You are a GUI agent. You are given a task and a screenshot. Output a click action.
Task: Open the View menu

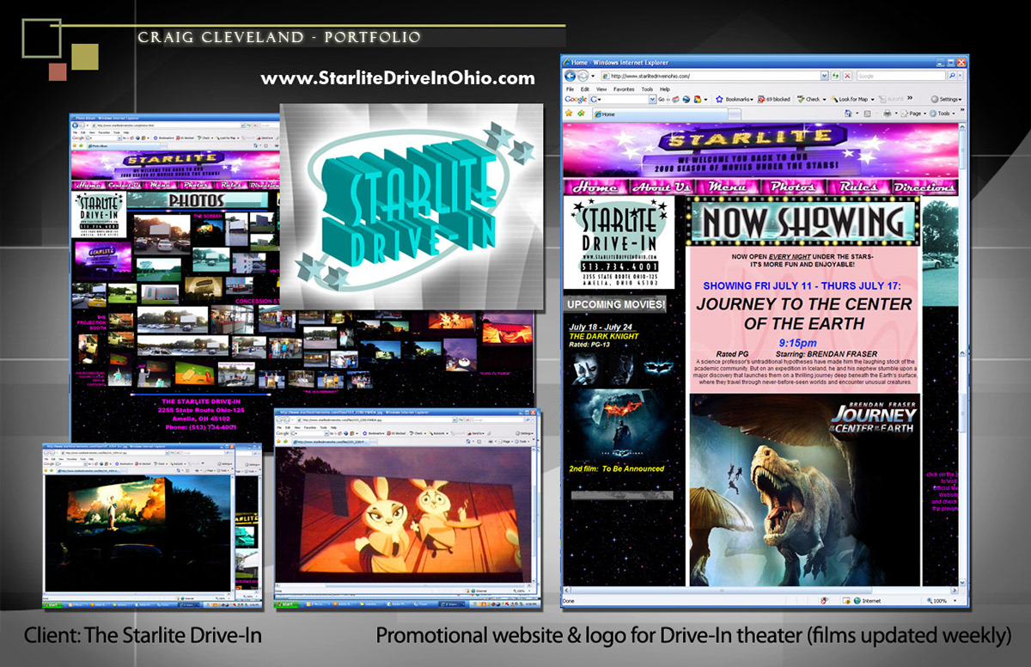pyautogui.click(x=601, y=89)
